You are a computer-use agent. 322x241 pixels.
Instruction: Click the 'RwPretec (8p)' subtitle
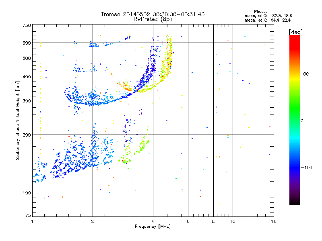coord(153,19)
